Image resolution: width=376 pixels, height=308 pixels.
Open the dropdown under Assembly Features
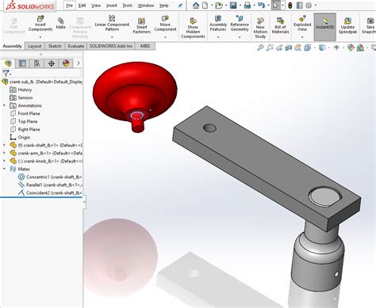click(218, 37)
